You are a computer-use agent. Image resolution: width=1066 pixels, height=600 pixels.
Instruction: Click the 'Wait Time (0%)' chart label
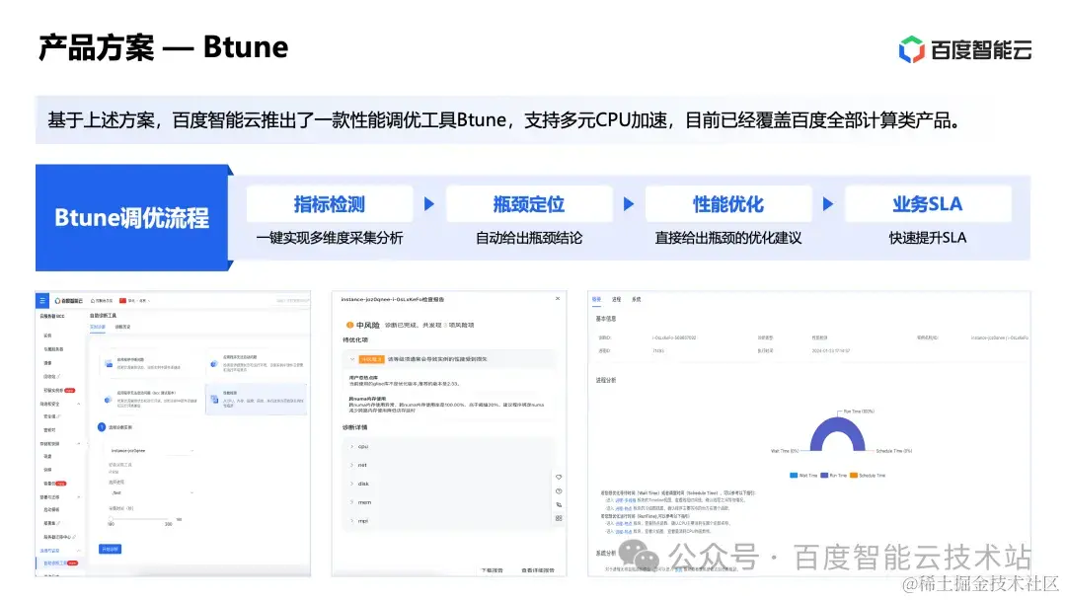click(785, 451)
